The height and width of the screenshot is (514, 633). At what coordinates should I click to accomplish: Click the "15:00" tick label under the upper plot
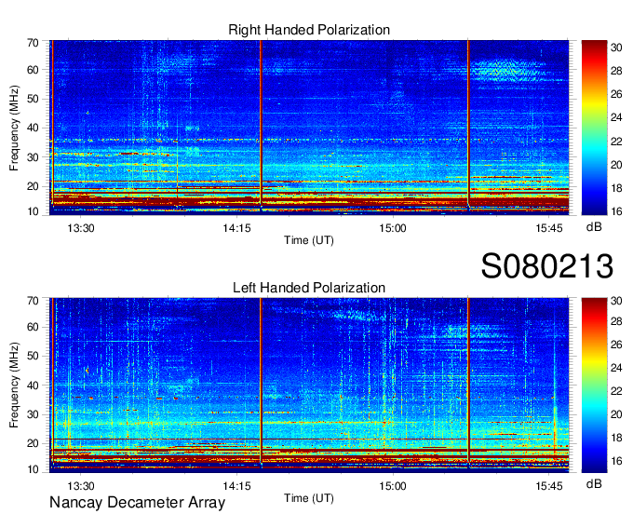coord(393,228)
